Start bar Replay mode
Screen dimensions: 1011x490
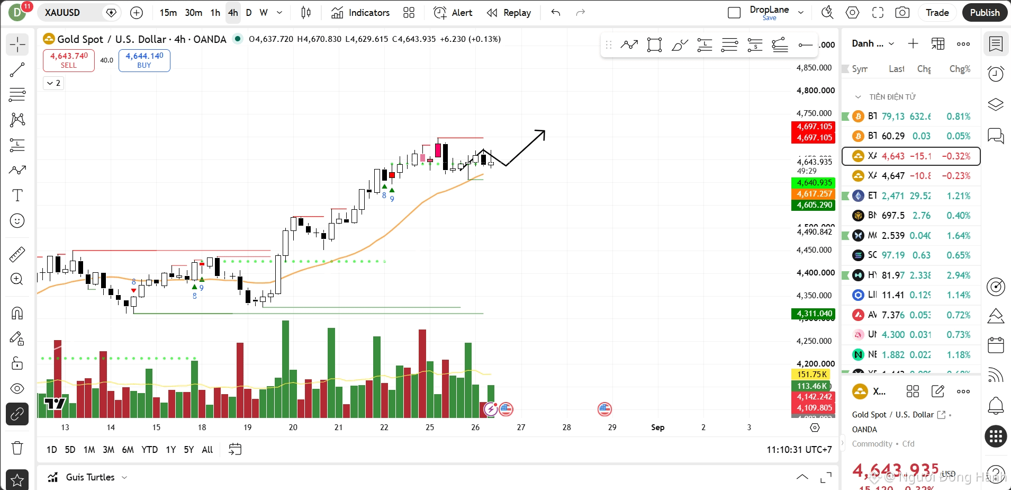(x=509, y=13)
